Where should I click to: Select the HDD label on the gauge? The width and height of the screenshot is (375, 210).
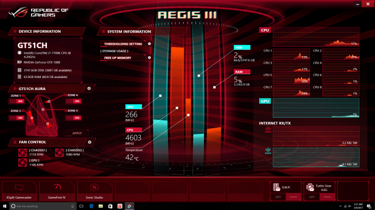(x=242, y=48)
